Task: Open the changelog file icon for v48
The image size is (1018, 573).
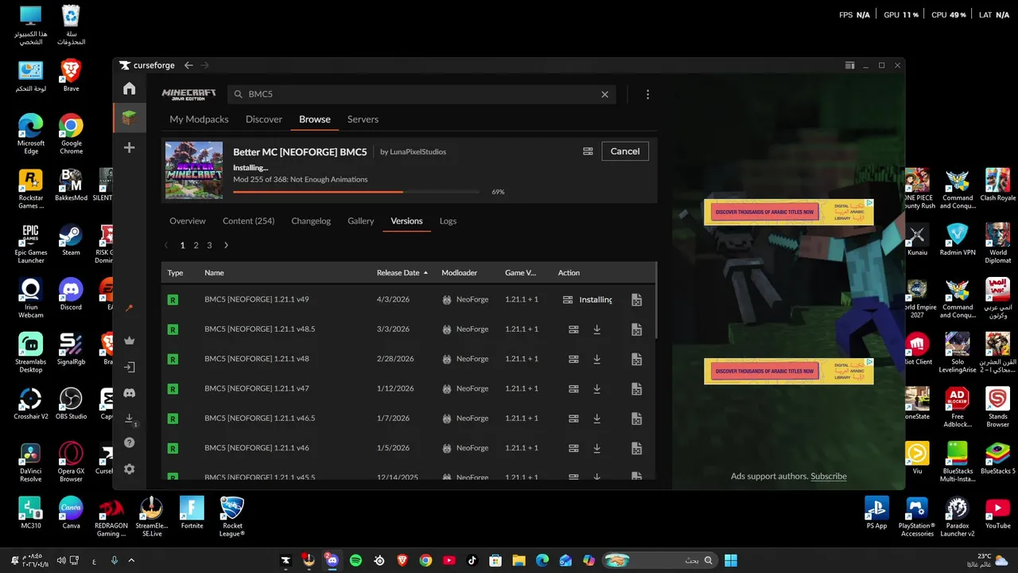Action: coord(636,359)
